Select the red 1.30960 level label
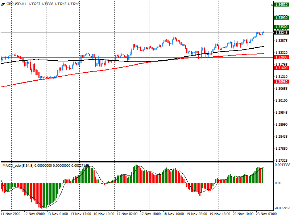This screenshot has width=290, height=218. point(281,82)
